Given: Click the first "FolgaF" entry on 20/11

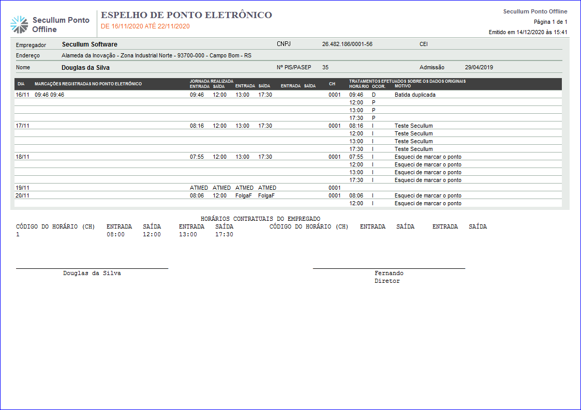Looking at the screenshot, I should 244,195.
